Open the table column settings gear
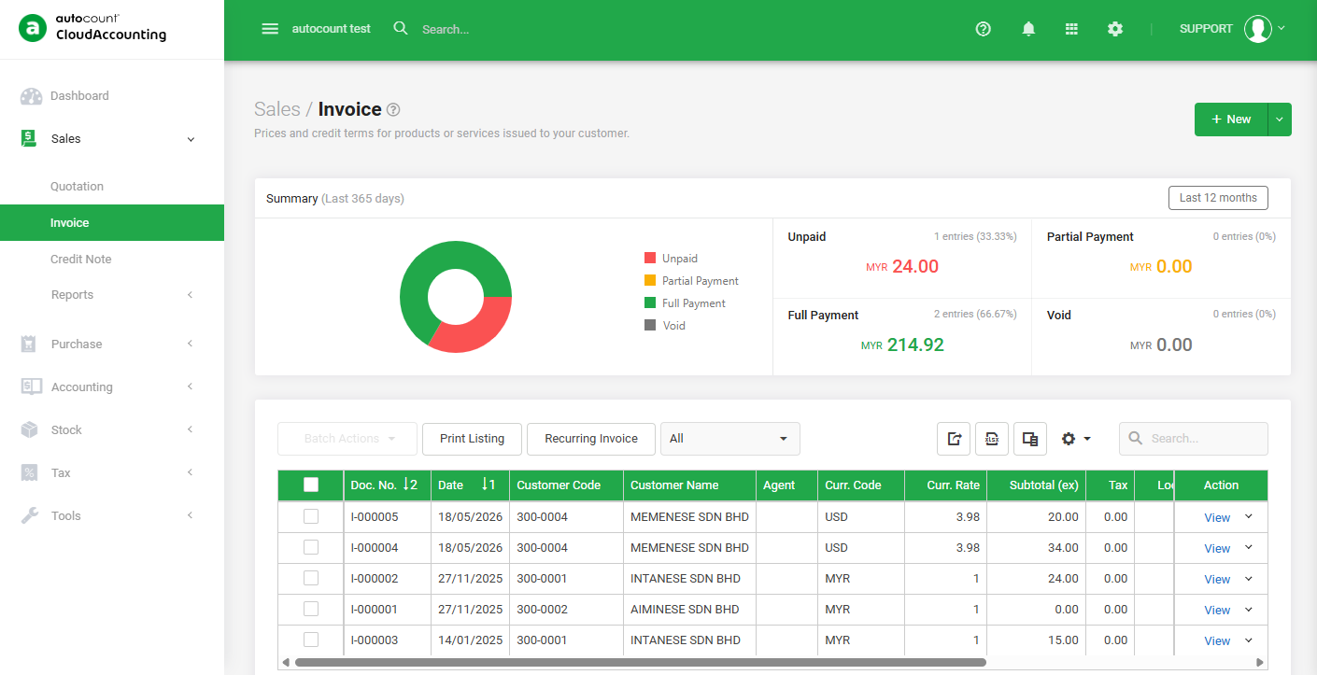This screenshot has width=1317, height=675. pos(1076,439)
